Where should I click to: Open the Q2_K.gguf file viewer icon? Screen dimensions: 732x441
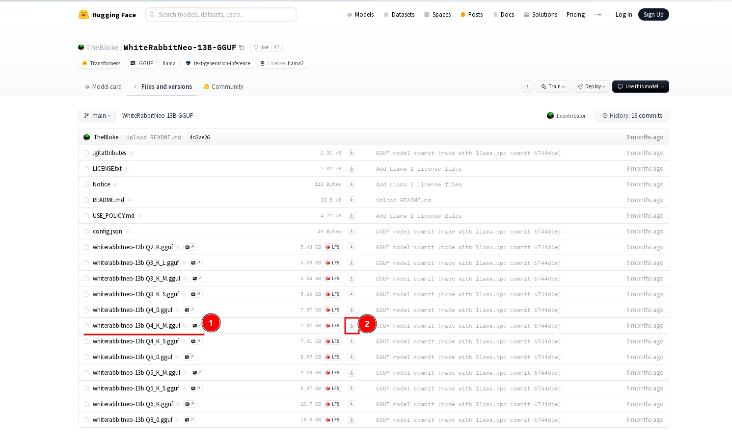190,247
